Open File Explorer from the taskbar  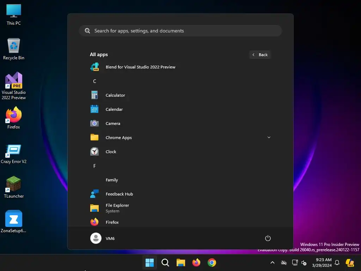(x=181, y=263)
